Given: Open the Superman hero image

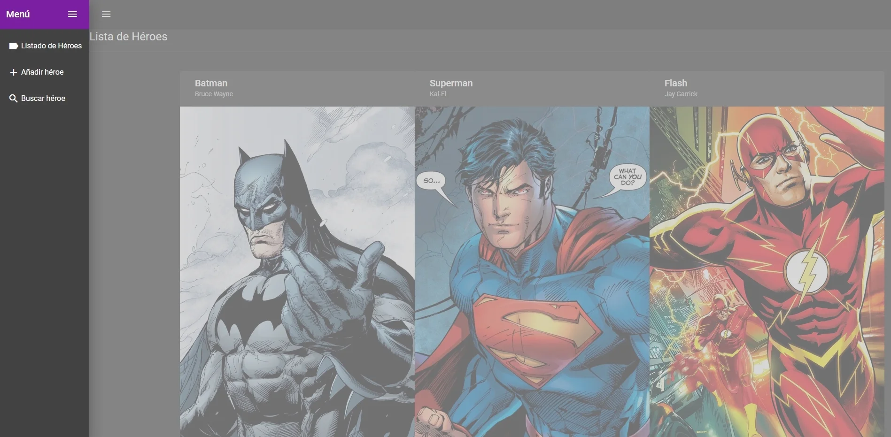Looking at the screenshot, I should (x=532, y=272).
